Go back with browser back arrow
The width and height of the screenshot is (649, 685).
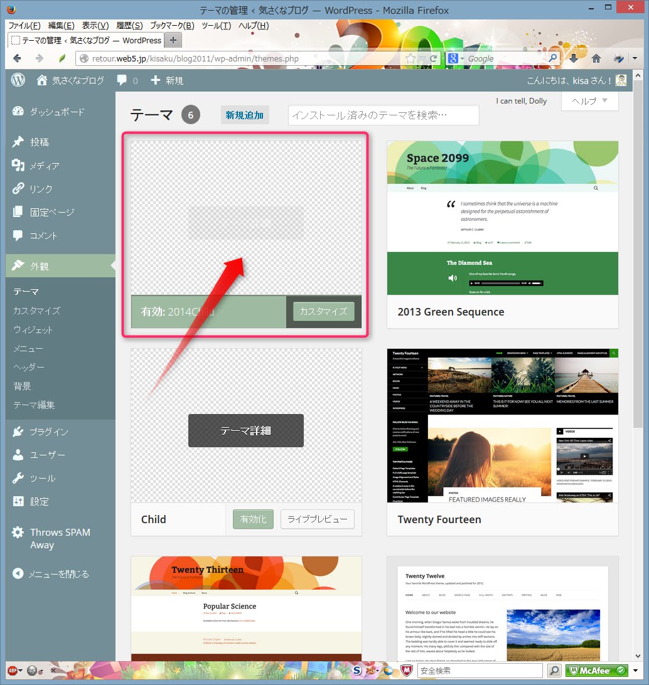(x=16, y=58)
